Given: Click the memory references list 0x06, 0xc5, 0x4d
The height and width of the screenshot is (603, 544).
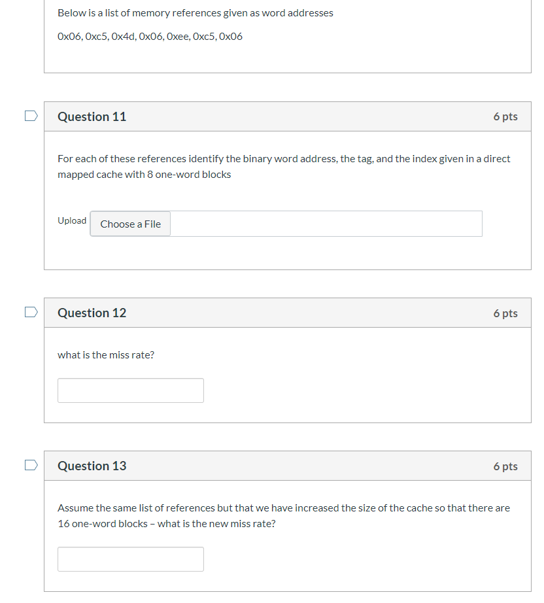Looking at the screenshot, I should 150,37.
